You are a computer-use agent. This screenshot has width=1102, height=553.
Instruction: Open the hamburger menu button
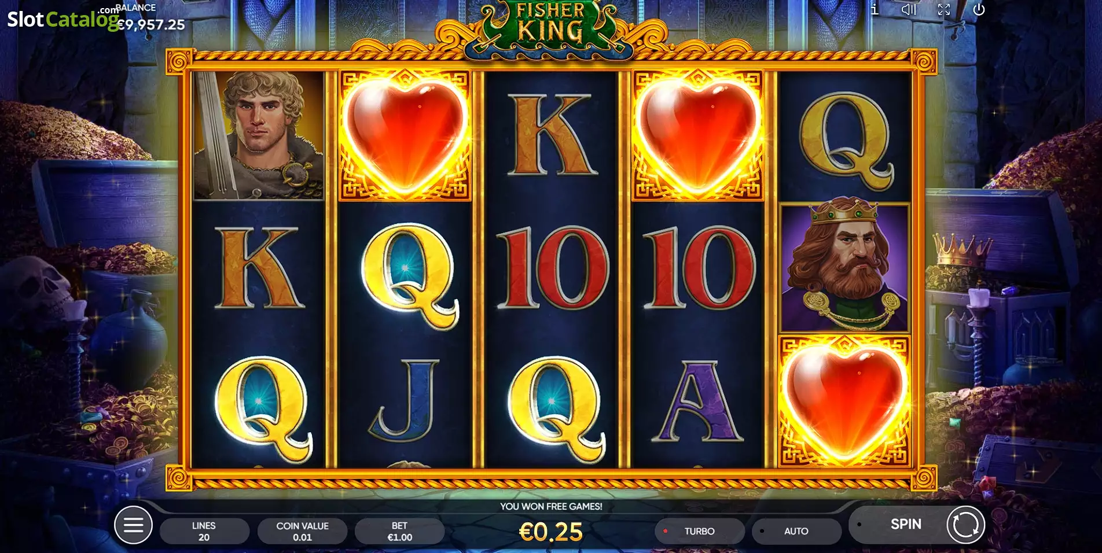click(133, 525)
